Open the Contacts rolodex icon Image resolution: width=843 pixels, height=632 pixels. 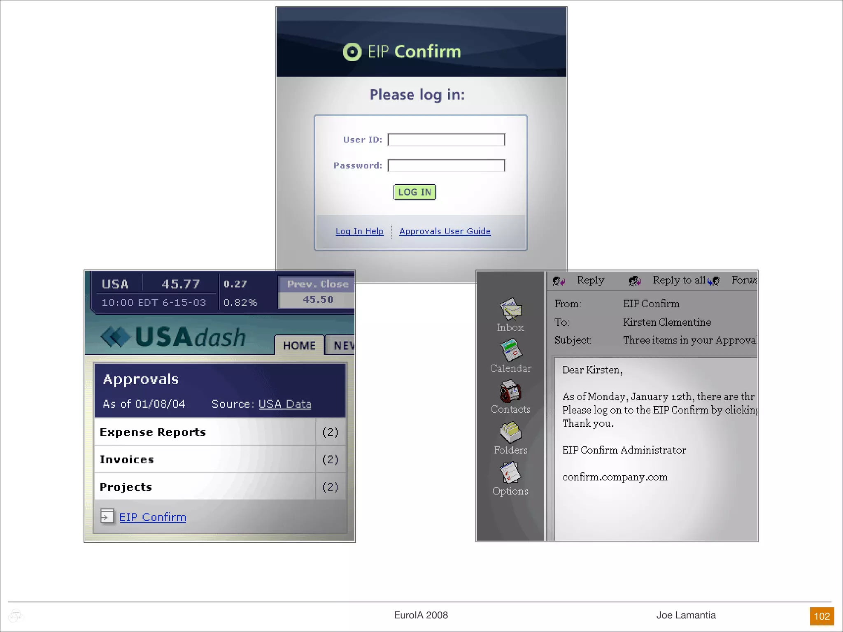[x=510, y=391]
